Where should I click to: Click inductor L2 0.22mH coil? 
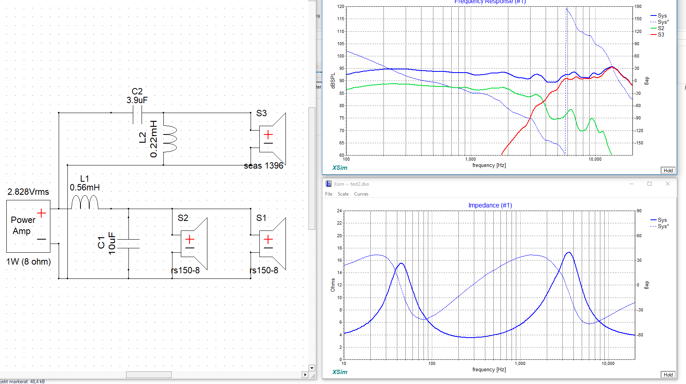[x=169, y=139]
